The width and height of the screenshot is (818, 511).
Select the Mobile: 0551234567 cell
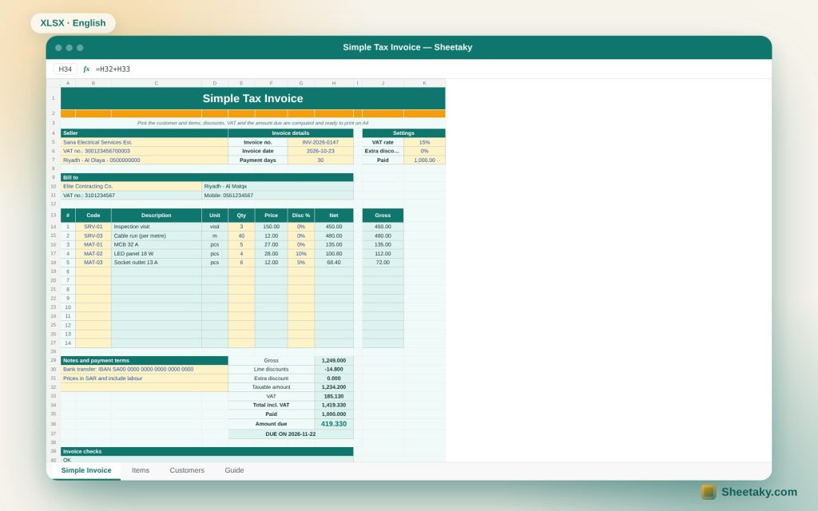point(277,196)
